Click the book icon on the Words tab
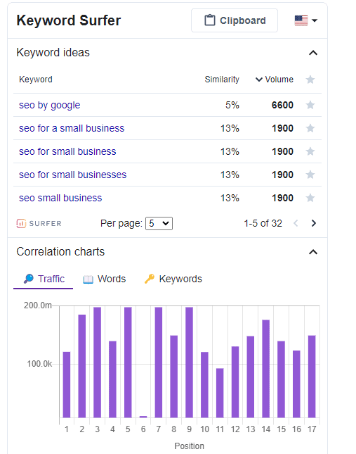Image resolution: width=356 pixels, height=454 pixels. point(88,279)
